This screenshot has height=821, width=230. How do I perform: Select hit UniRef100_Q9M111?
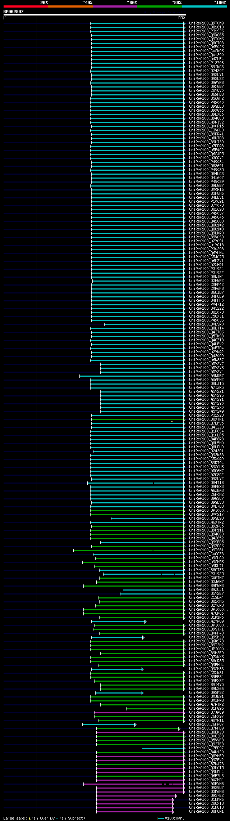click(x=206, y=530)
